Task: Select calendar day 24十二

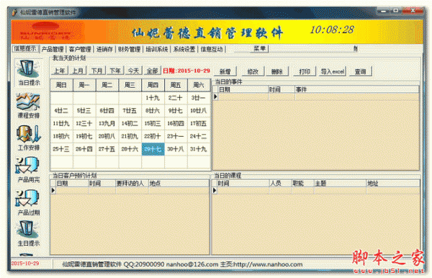Action: [199, 136]
